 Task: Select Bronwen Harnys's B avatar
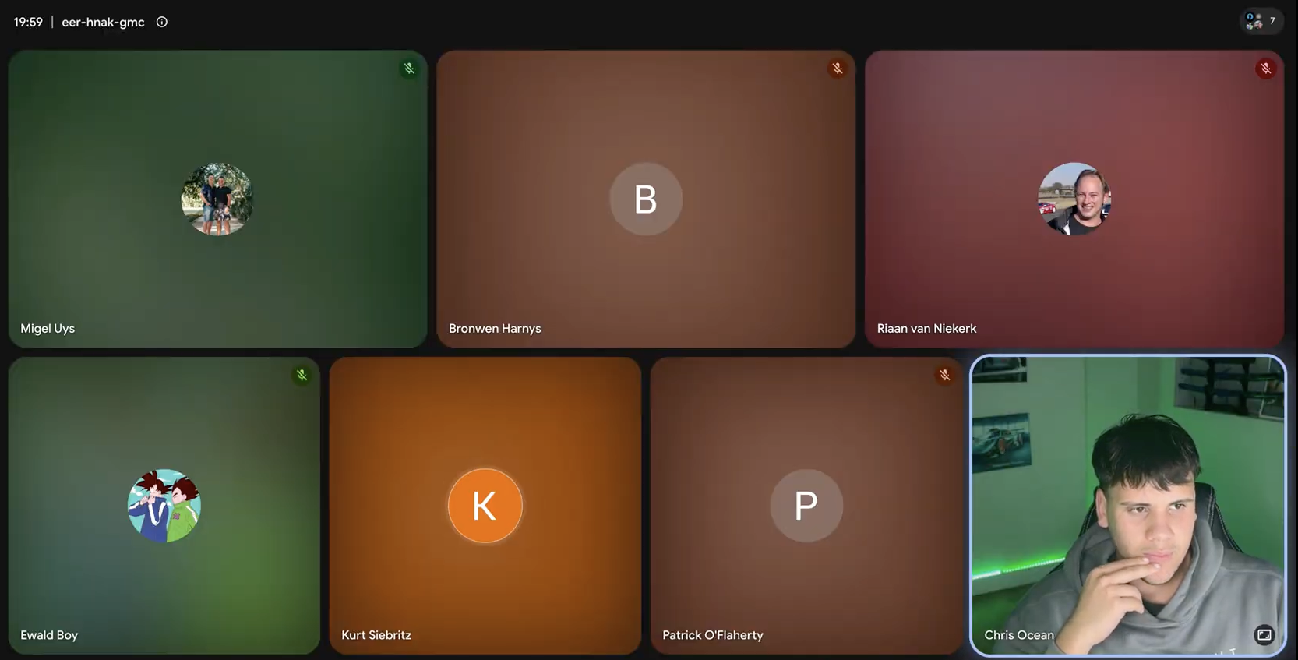pos(646,199)
